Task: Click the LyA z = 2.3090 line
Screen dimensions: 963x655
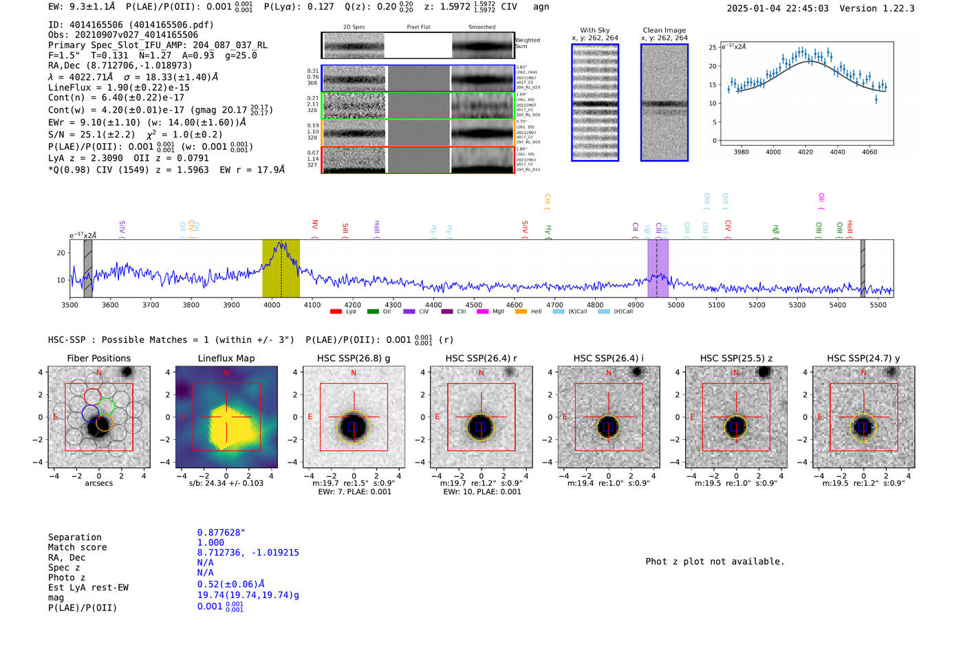Action: click(x=86, y=158)
